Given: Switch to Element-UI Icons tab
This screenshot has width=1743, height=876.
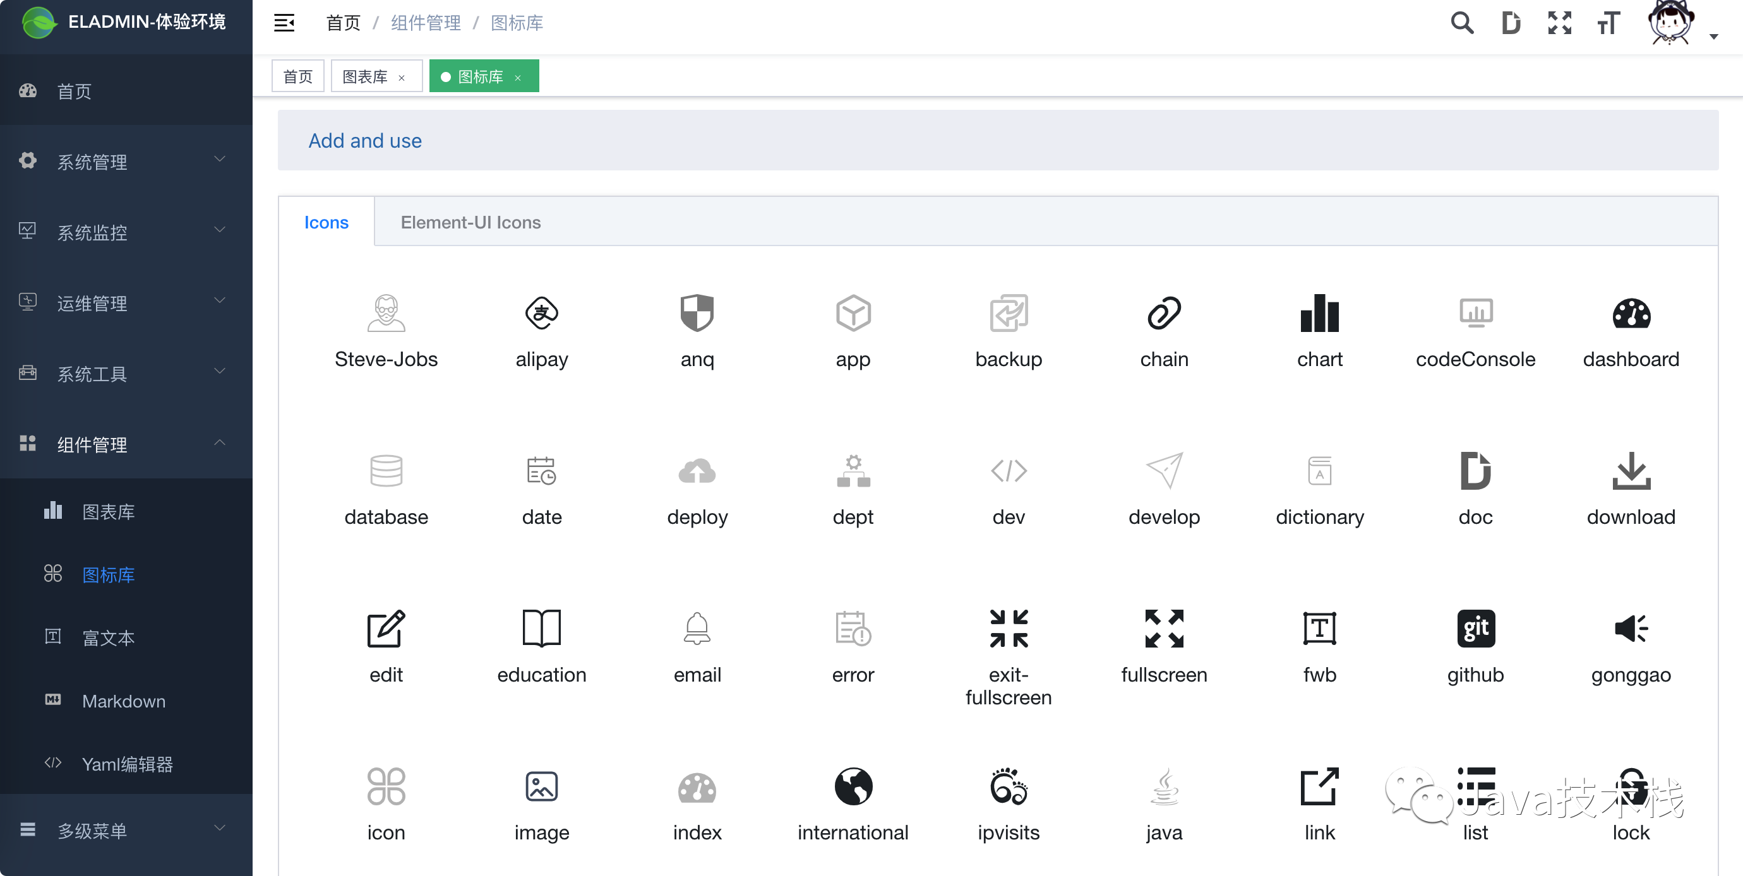Looking at the screenshot, I should pos(470,222).
